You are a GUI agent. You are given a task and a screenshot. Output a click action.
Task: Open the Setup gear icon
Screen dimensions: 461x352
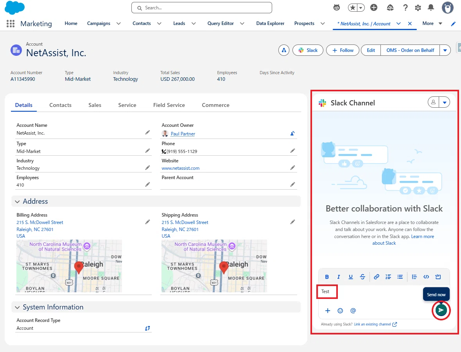(x=418, y=8)
